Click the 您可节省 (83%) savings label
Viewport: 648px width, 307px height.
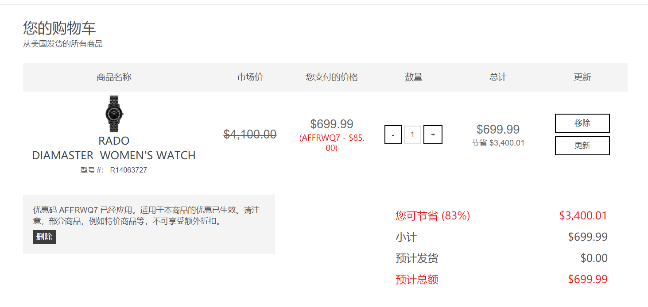click(x=433, y=216)
